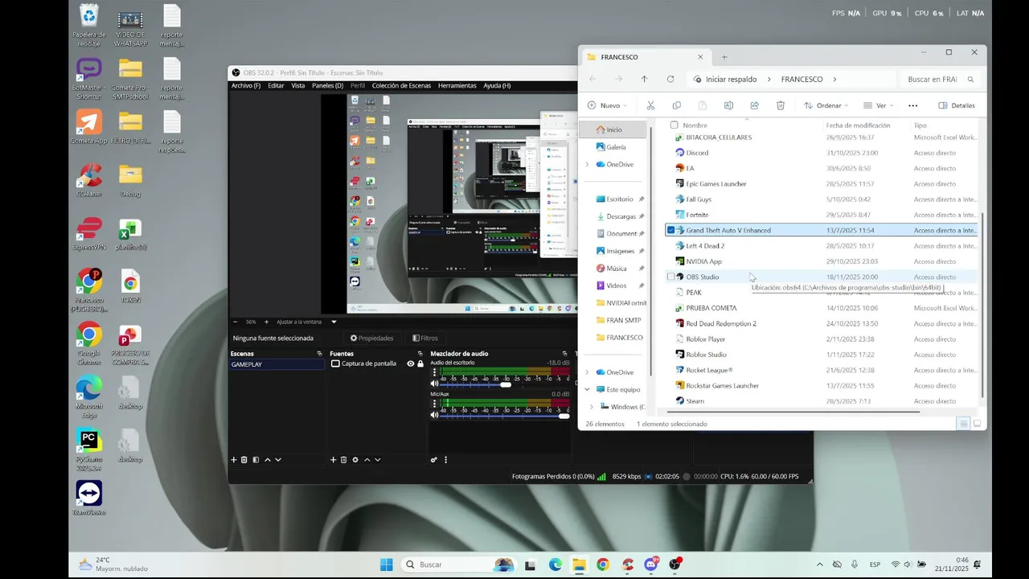Tick the select-all checkbox beside Nombre
1029x579 pixels.
click(x=674, y=125)
